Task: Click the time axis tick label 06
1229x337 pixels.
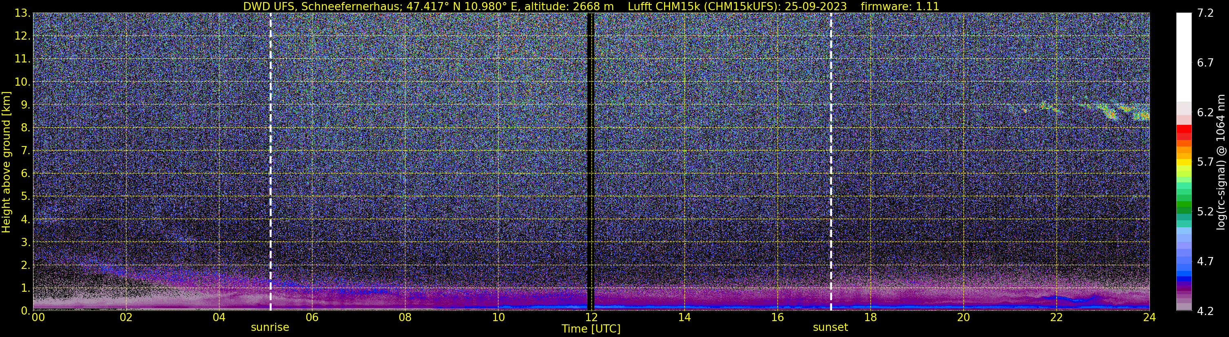Action: tap(312, 317)
